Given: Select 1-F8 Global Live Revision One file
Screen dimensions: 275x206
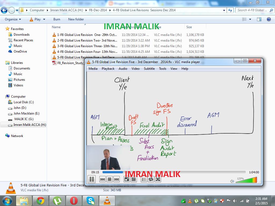Looking at the screenshot, I should 128,35.
